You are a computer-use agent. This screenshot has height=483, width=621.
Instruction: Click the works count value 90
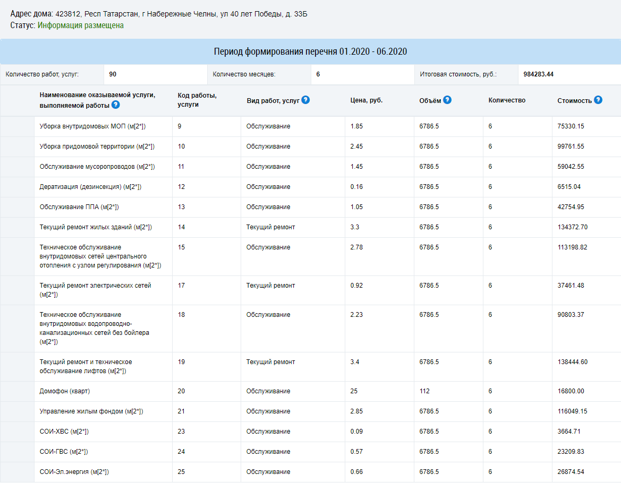tap(113, 74)
